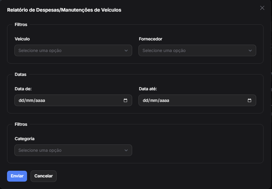Open calendar picker for Data até

pyautogui.click(x=250, y=100)
